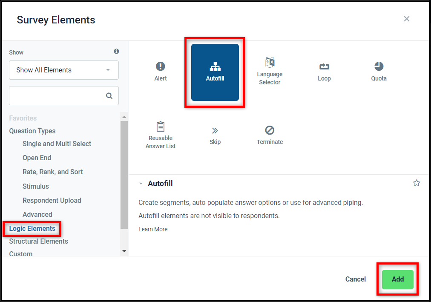Pick the Loop logic element
Viewport: 431px width, 302px height.
click(324, 72)
